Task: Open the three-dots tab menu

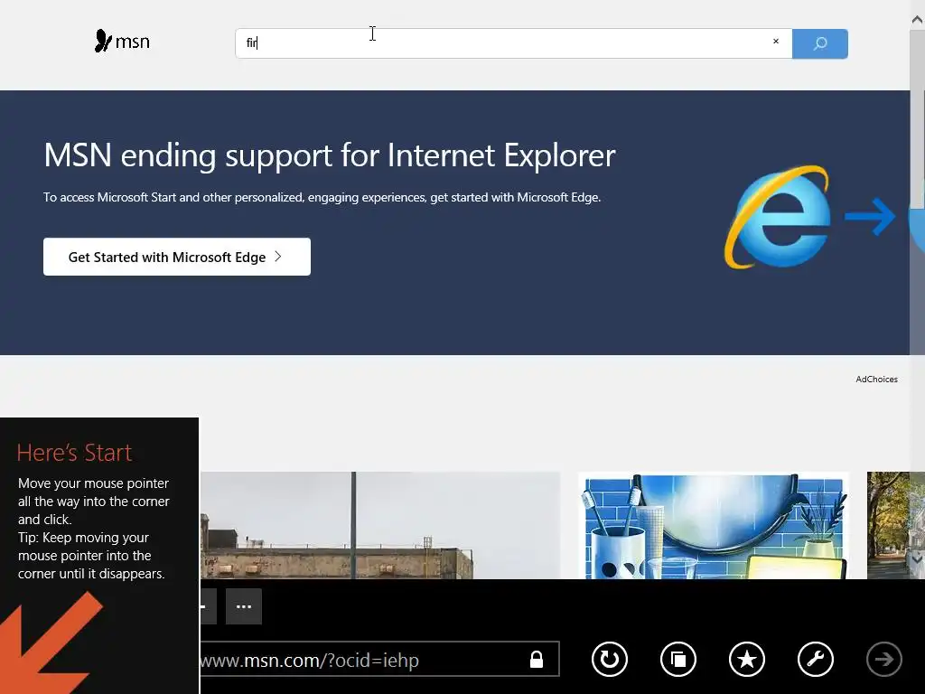Action: [x=244, y=606]
